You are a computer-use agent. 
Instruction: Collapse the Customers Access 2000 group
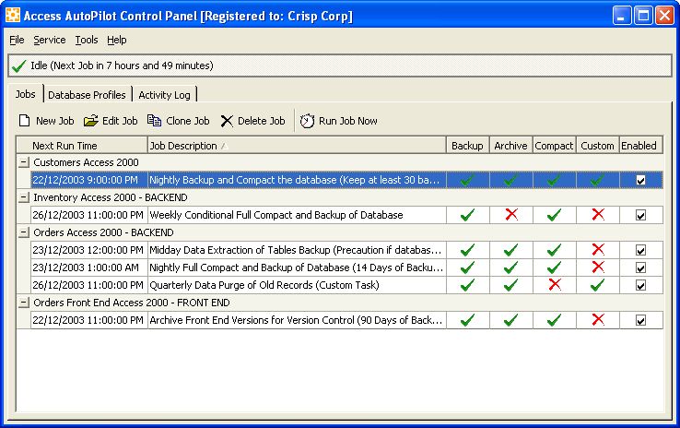click(x=23, y=162)
